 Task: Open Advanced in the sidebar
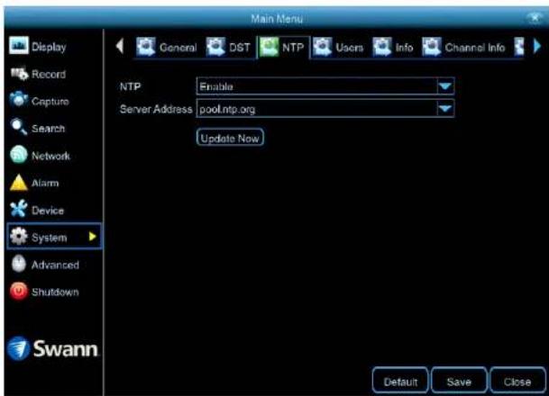(55, 265)
